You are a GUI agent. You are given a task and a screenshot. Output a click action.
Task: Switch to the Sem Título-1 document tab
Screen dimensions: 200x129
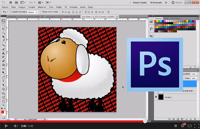click(x=100, y=16)
